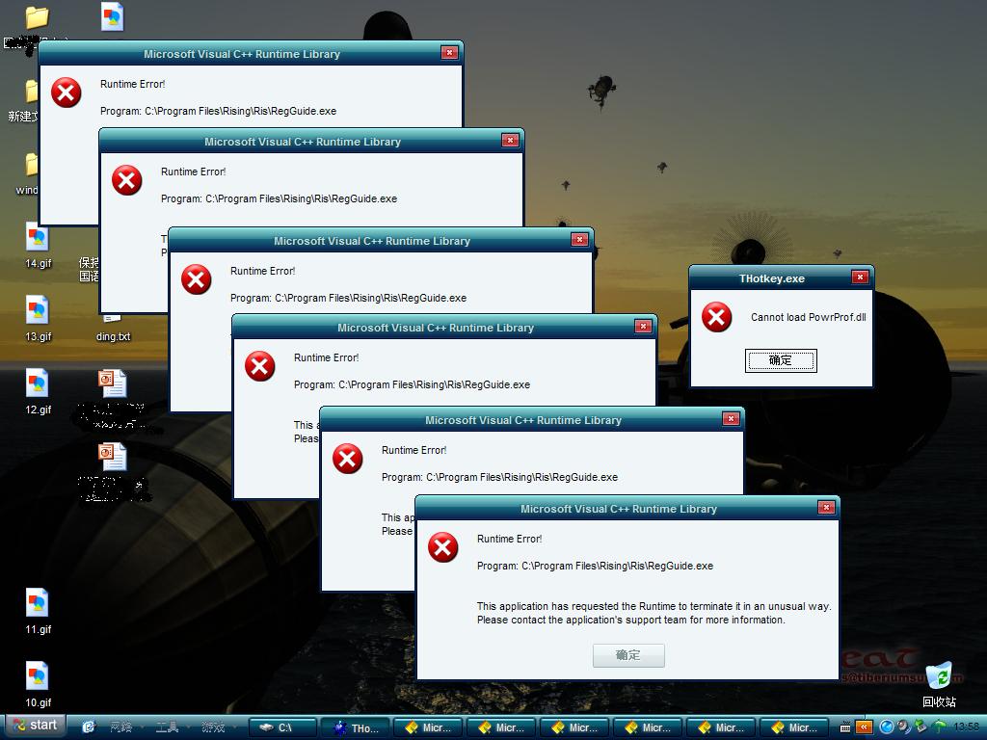Viewport: 987px width, 740px height.
Task: Launch Internet Explorer from quick launch
Action: coord(89,727)
